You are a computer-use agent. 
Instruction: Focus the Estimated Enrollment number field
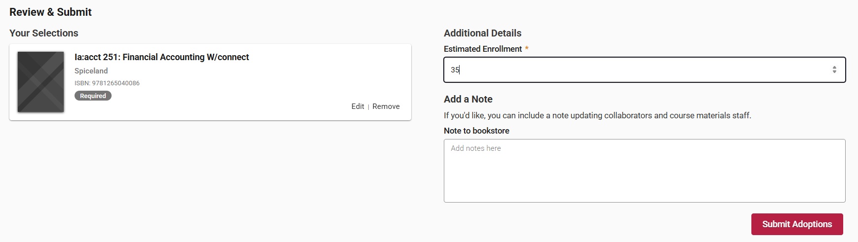point(637,70)
